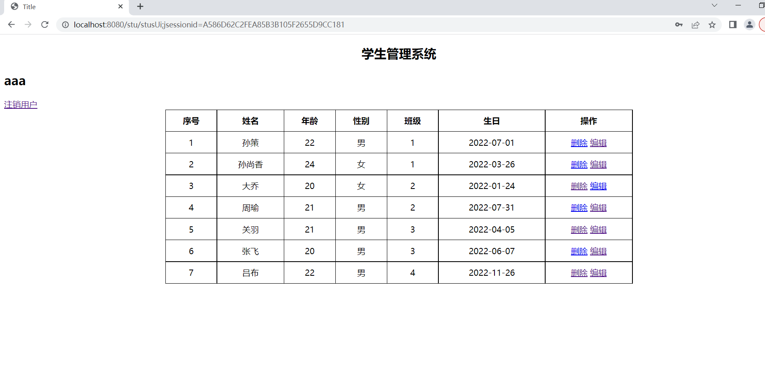Click 编辑 for student 孙尚香
This screenshot has width=765, height=380.
click(x=598, y=164)
